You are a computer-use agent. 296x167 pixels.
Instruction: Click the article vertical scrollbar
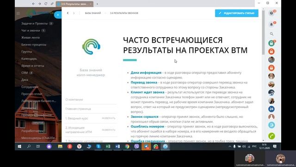tap(263, 32)
